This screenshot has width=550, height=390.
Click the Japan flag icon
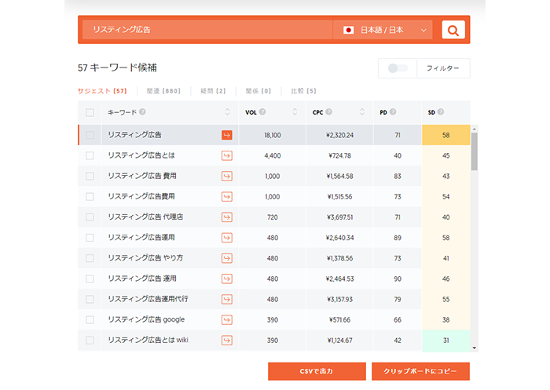point(348,30)
